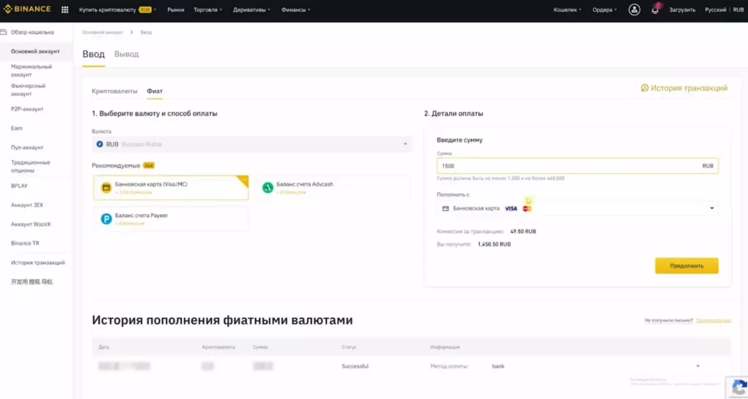
Task: Open Маржинальный аккаунт in sidebar
Action: coord(31,71)
